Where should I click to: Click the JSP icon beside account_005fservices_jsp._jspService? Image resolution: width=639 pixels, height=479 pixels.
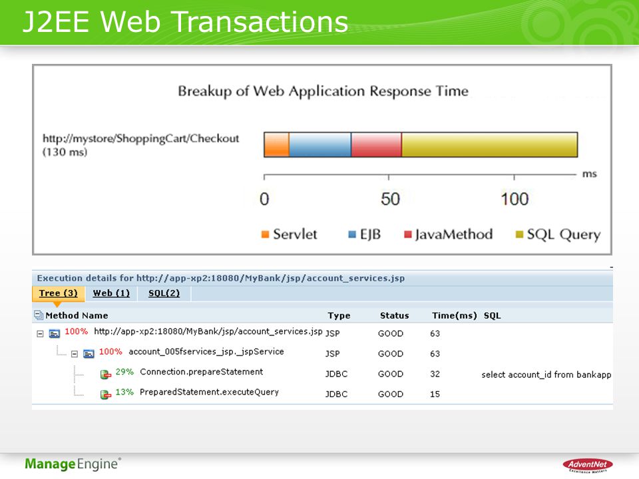pyautogui.click(x=89, y=353)
